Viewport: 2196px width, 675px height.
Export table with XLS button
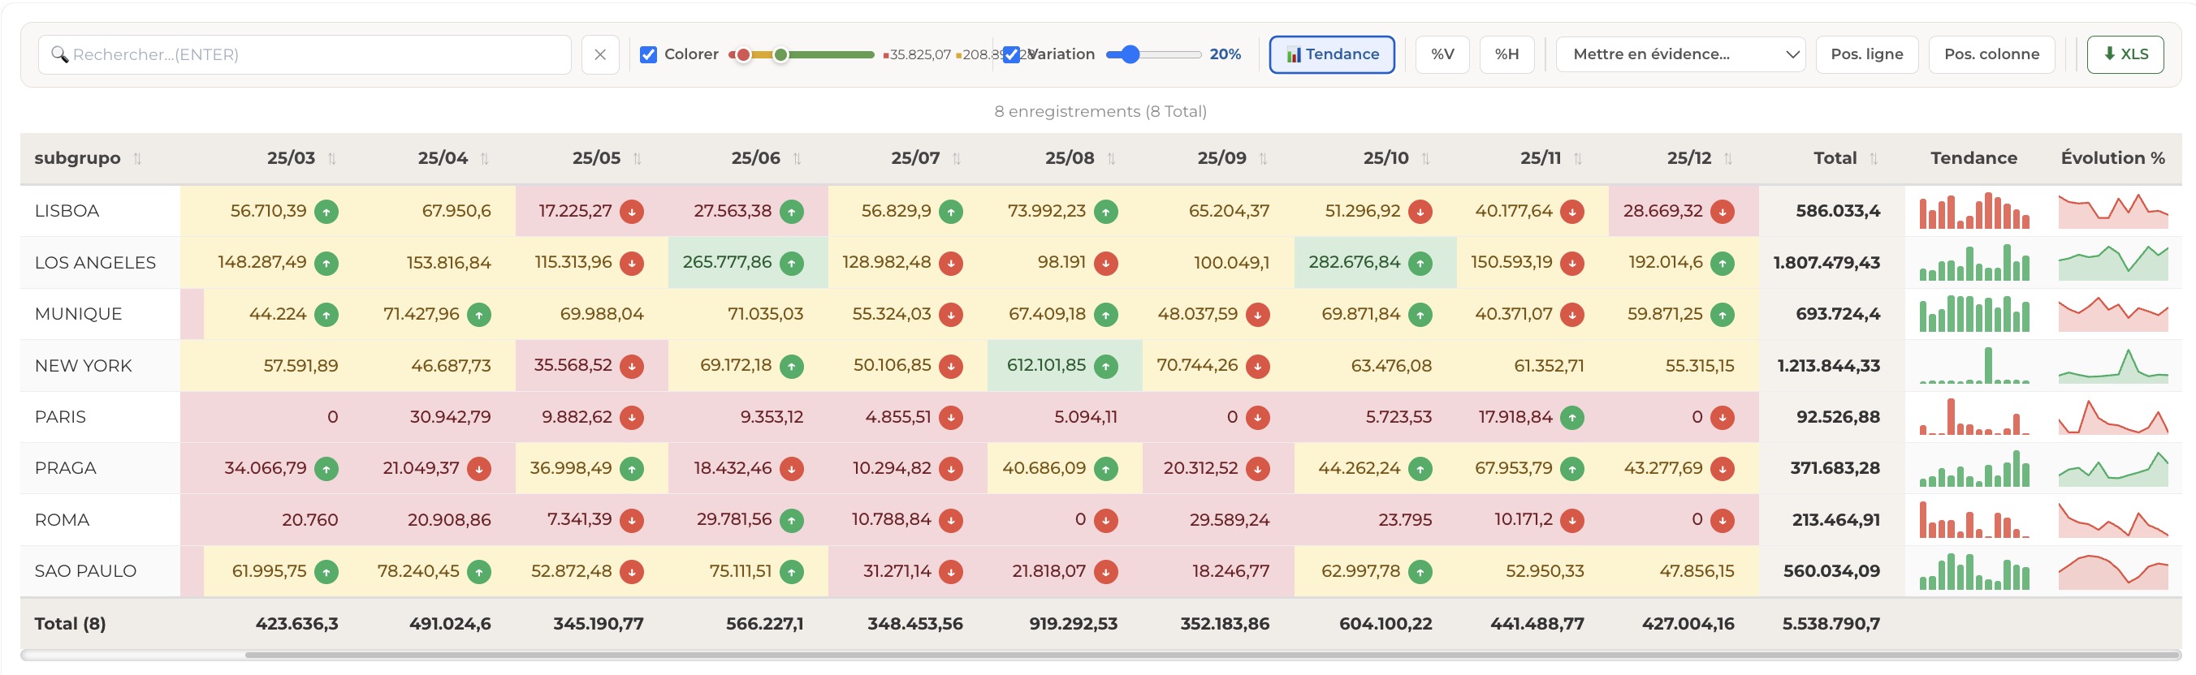coord(2125,54)
